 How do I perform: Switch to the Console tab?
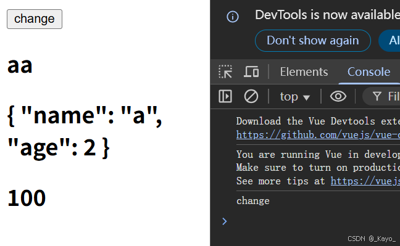[x=369, y=72]
